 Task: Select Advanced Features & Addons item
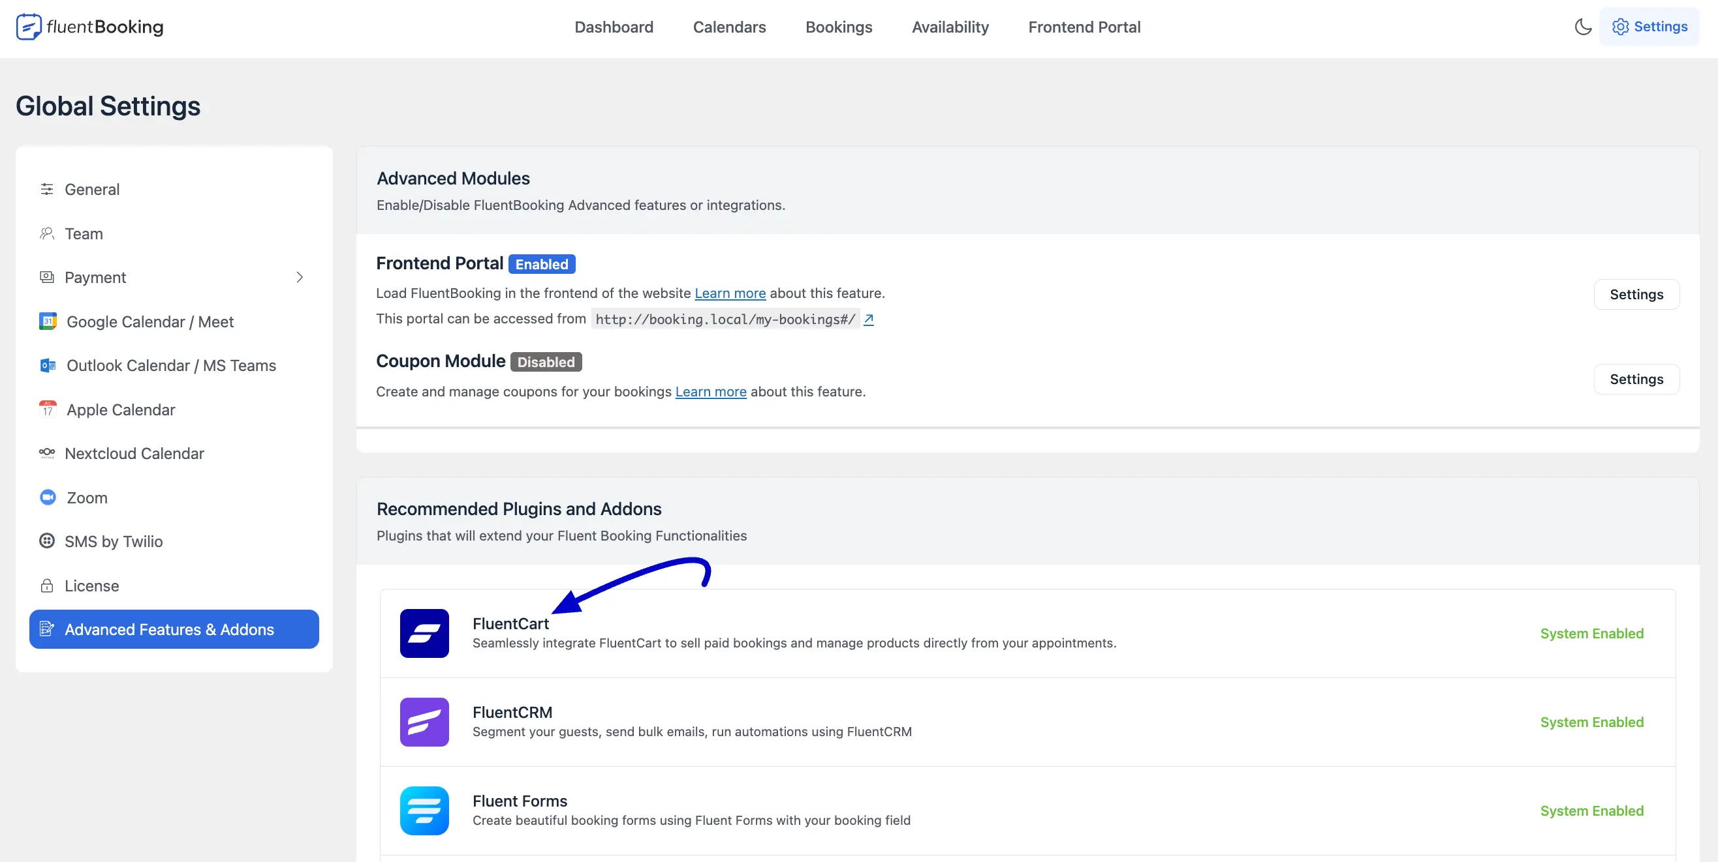coord(174,629)
